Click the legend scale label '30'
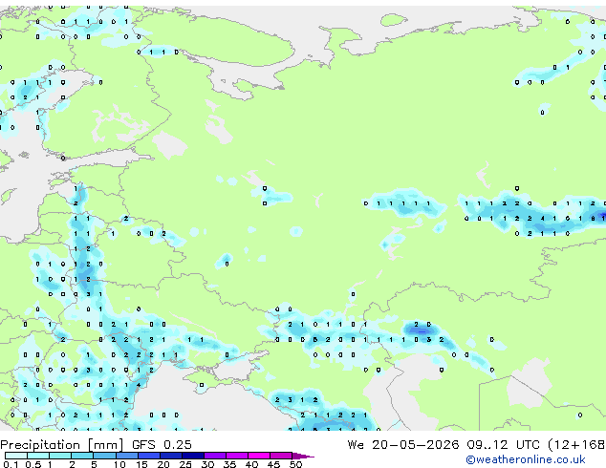The image size is (606, 468). point(207,464)
